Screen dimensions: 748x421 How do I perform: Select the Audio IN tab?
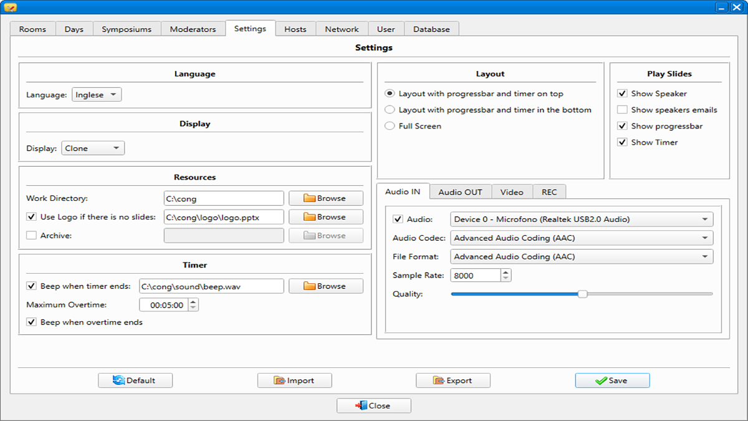403,191
